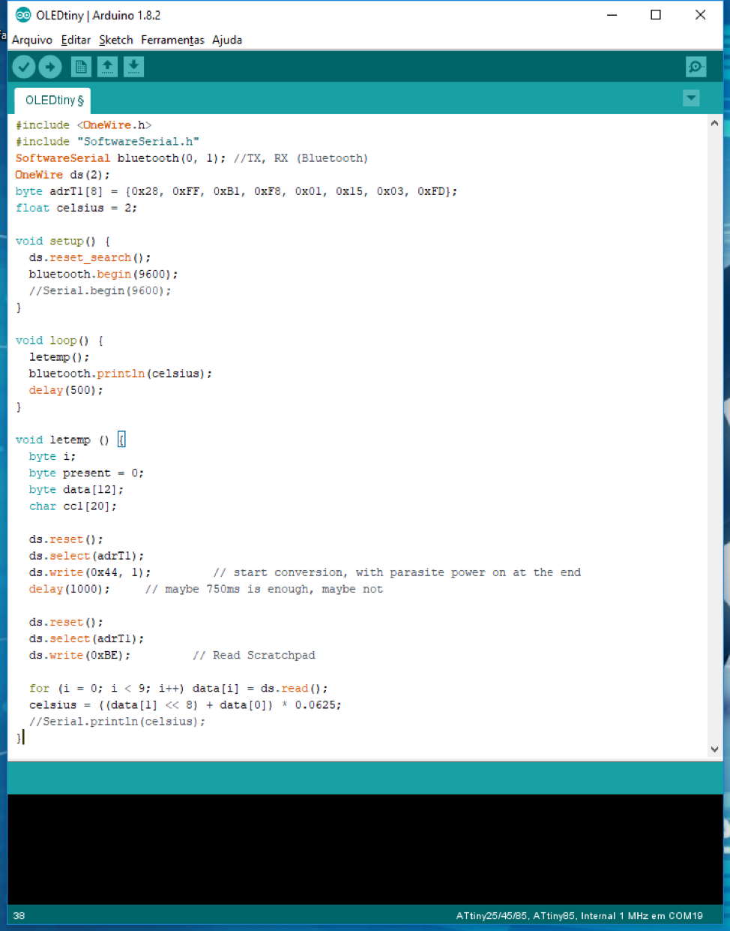This screenshot has height=931, width=730.
Task: Open the Editar menu
Action: (x=76, y=40)
